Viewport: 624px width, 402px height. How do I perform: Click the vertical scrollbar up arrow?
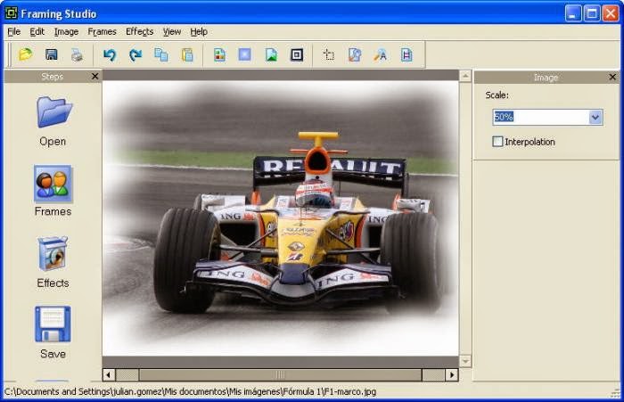(x=465, y=76)
